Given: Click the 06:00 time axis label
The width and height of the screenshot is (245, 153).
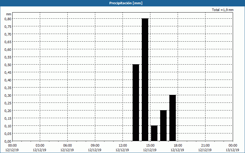Looking at the screenshot, I should (67, 146).
